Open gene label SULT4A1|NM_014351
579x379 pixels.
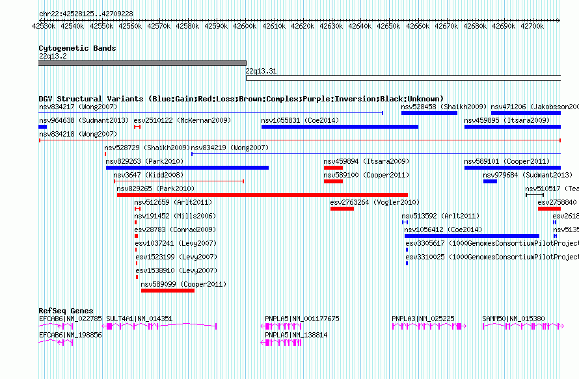pyautogui.click(x=139, y=319)
